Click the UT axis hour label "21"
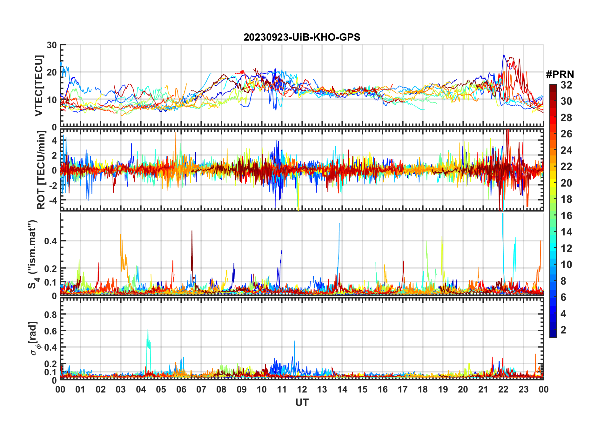 click(483, 389)
